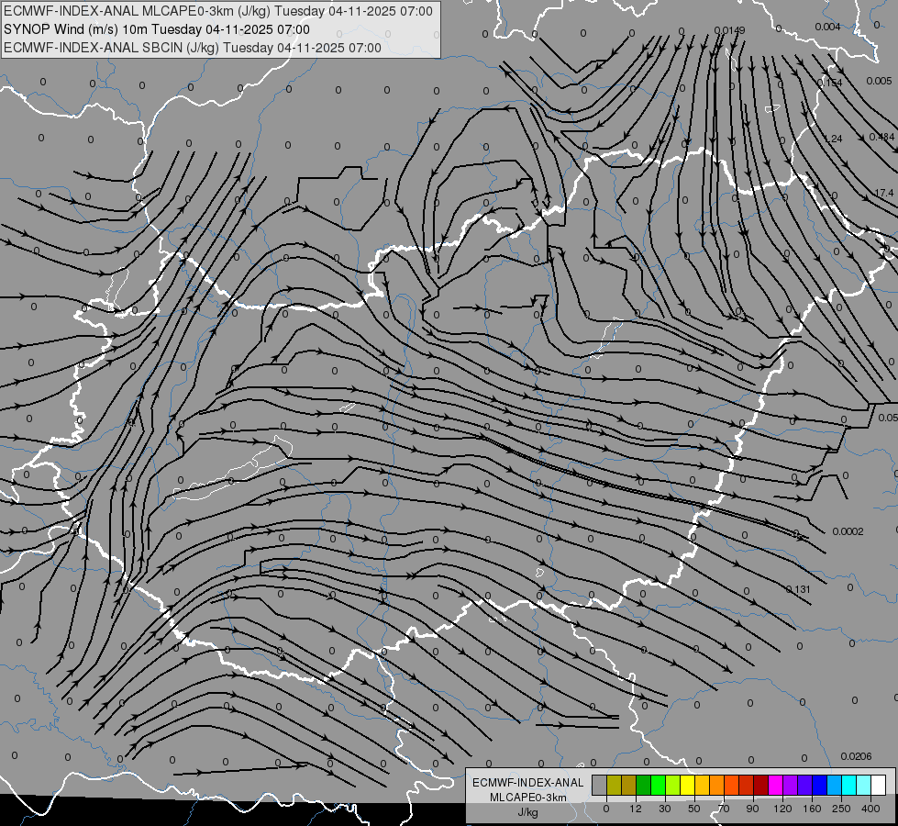
Task: Click the dark red legend swatch
Action: pos(760,785)
